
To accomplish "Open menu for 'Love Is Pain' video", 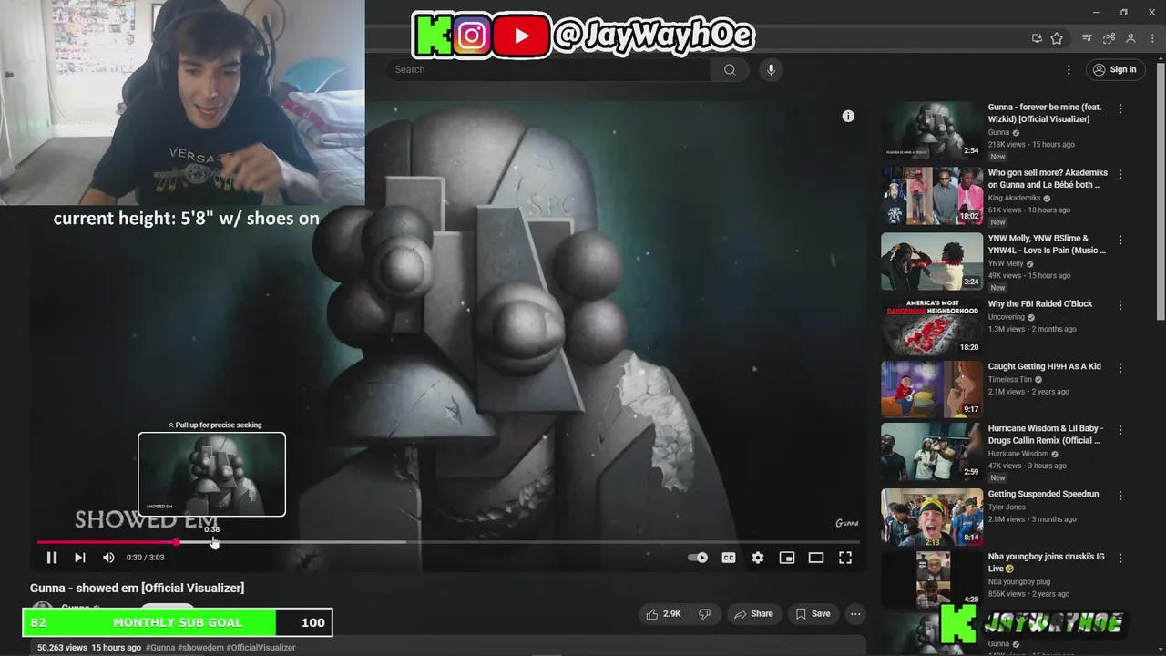I will tap(1120, 240).
